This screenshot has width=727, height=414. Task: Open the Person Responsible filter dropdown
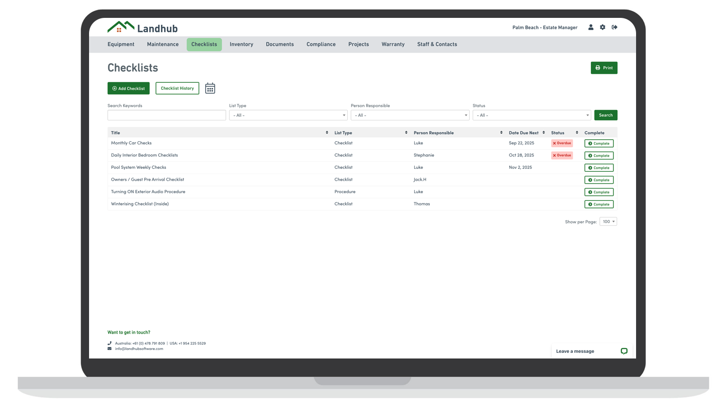(409, 115)
